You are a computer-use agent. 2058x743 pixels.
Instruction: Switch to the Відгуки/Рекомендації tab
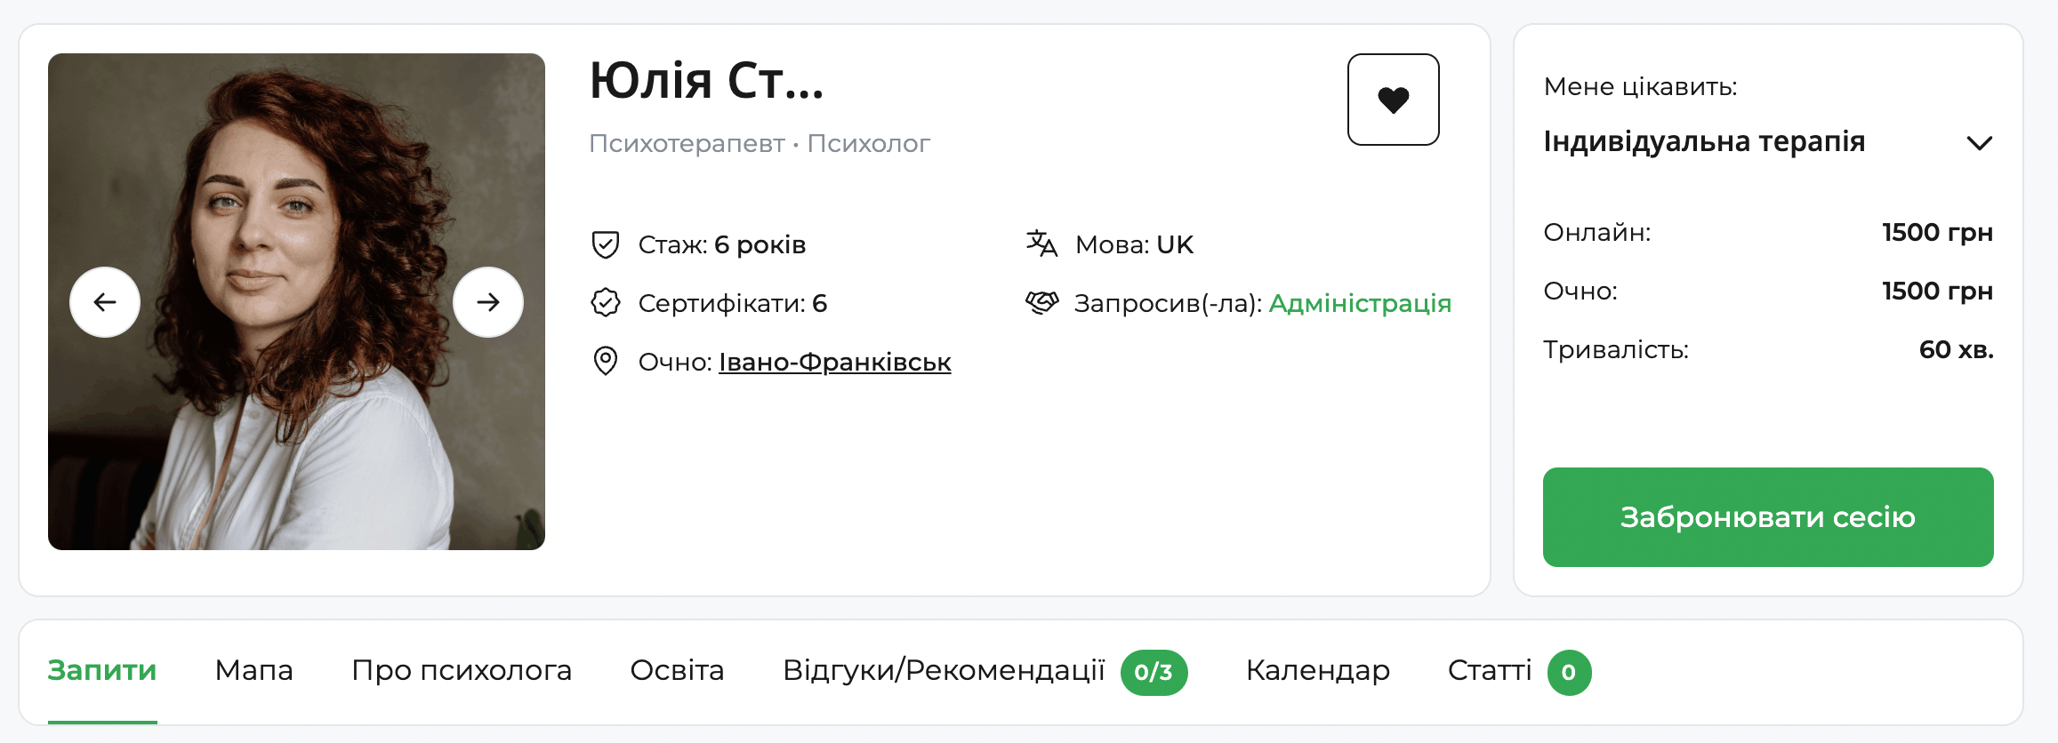(x=943, y=672)
